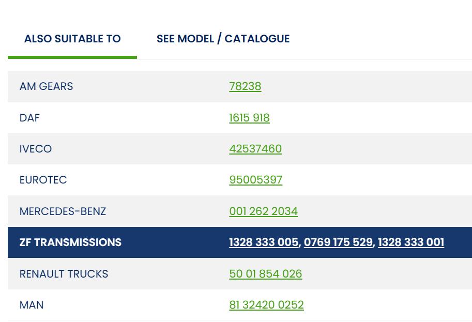Viewport: 472px width, 322px height.
Task: Open Mercedes-Benz number 001 262 2034
Action: point(263,211)
